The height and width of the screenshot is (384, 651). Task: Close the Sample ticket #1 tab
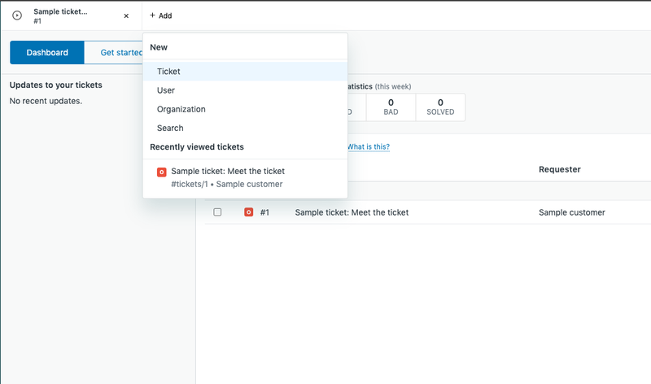tap(126, 15)
